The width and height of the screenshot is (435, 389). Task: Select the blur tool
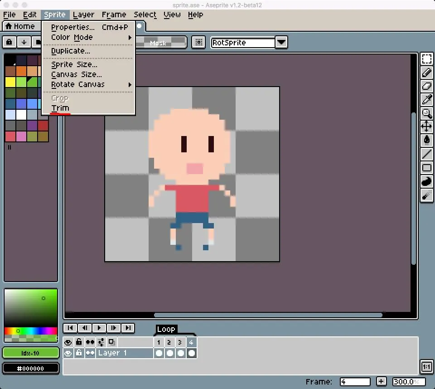[427, 194]
